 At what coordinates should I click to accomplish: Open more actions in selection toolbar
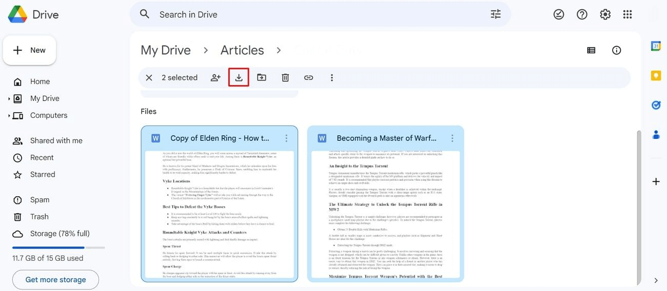point(332,77)
